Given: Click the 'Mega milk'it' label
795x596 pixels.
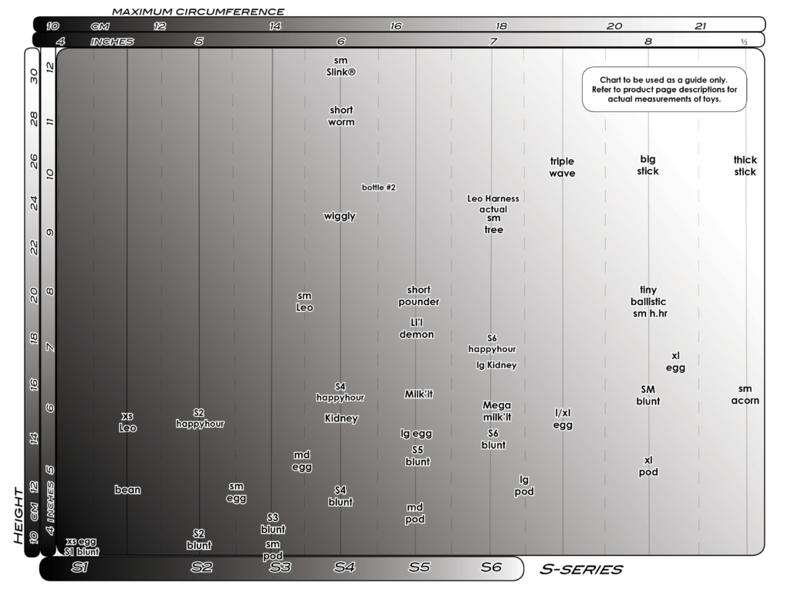Looking at the screenshot, I should tap(496, 411).
